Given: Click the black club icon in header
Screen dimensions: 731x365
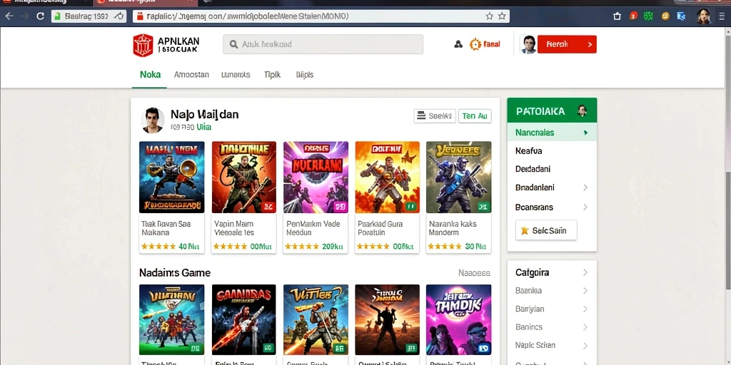Looking at the screenshot, I should pyautogui.click(x=458, y=44).
